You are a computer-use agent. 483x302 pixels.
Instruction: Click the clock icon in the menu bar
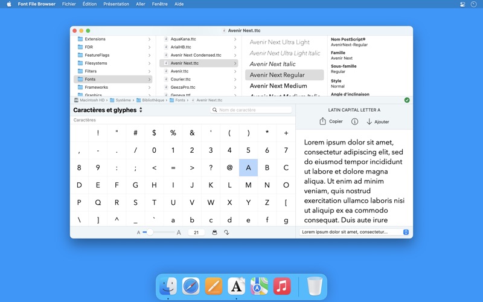(474, 4)
